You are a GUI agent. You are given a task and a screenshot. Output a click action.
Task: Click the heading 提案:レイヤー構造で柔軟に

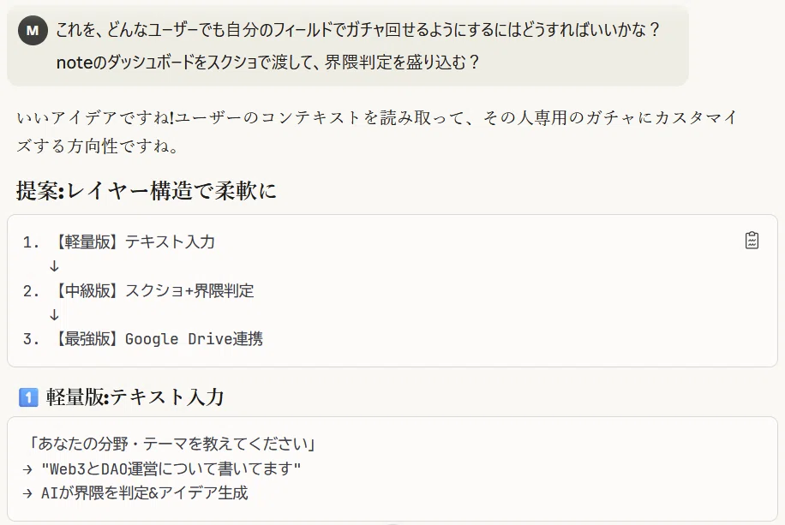click(x=147, y=191)
